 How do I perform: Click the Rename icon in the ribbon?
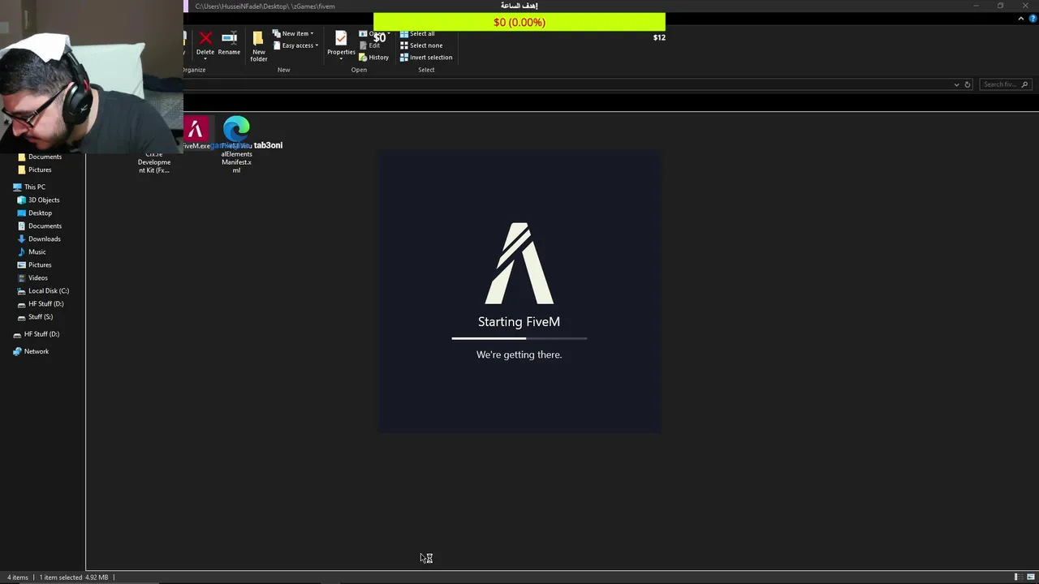(229, 38)
